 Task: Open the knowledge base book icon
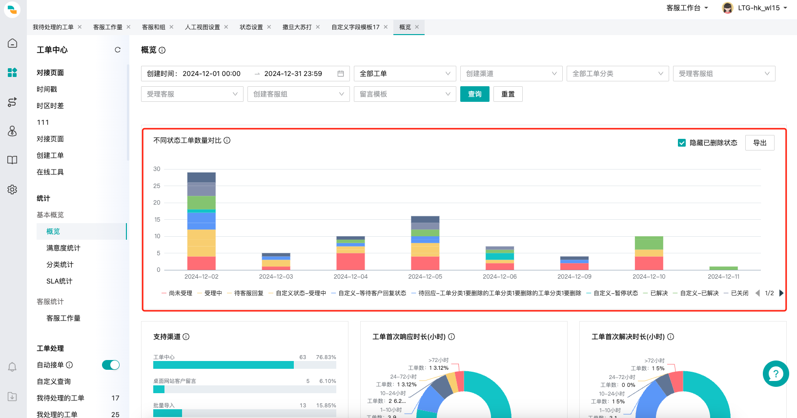click(x=12, y=160)
